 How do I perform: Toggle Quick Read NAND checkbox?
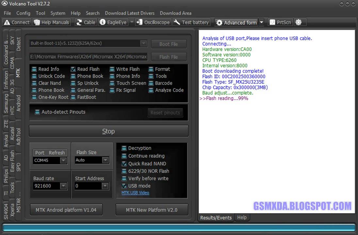pos(124,164)
